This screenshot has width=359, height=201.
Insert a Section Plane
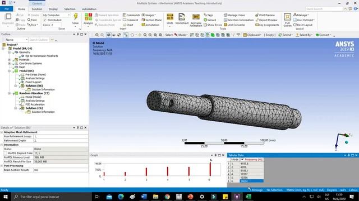(x=151, y=20)
